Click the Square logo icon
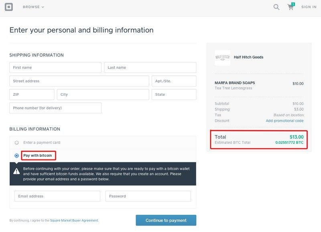Image resolution: width=321 pixels, height=232 pixels. 9,7
